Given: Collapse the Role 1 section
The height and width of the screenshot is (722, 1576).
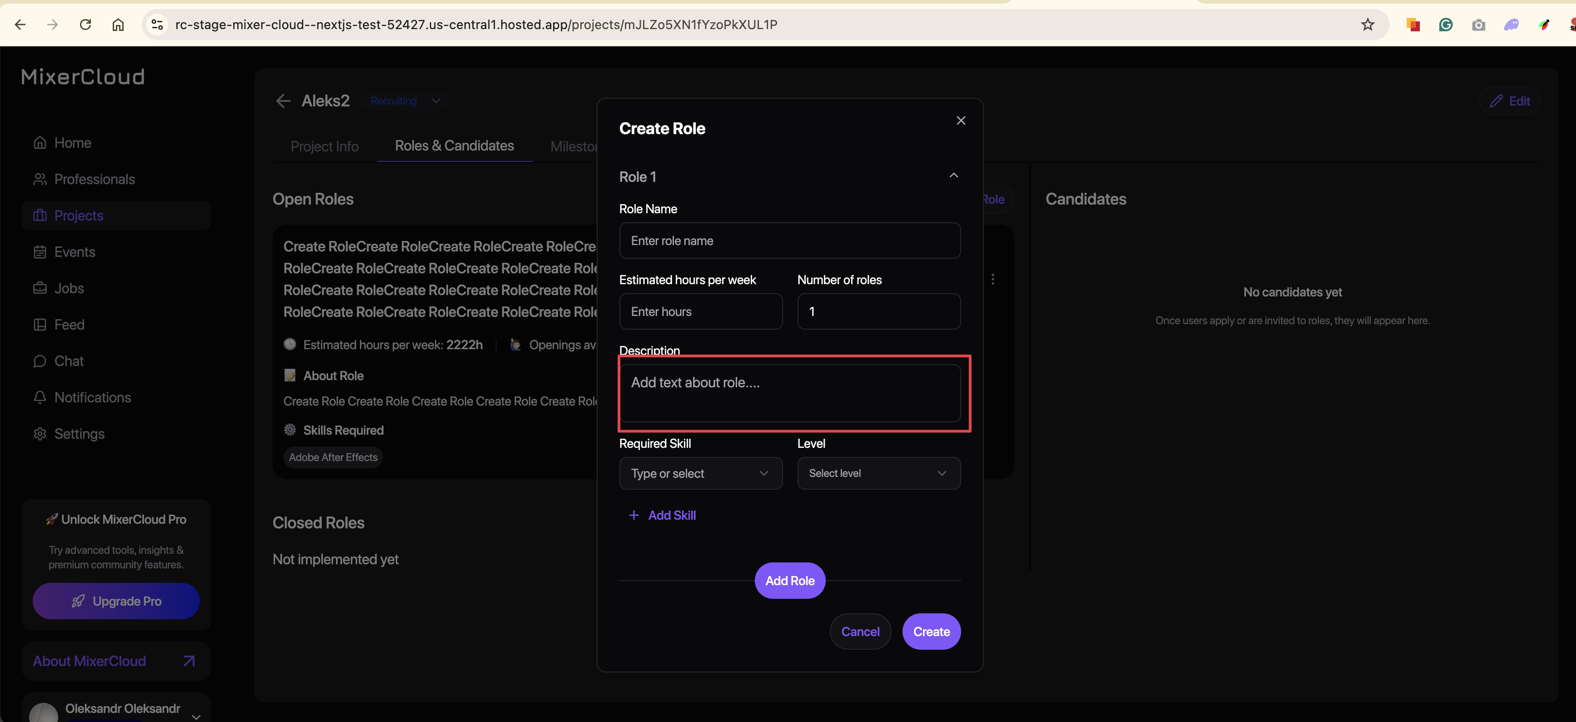Looking at the screenshot, I should (x=953, y=176).
